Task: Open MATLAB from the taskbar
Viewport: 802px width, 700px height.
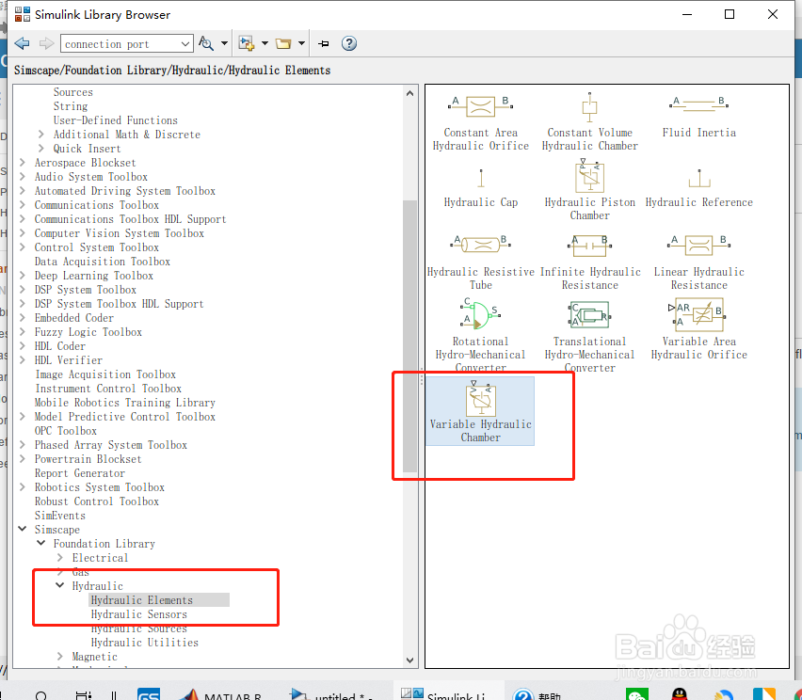Action: pyautogui.click(x=221, y=693)
